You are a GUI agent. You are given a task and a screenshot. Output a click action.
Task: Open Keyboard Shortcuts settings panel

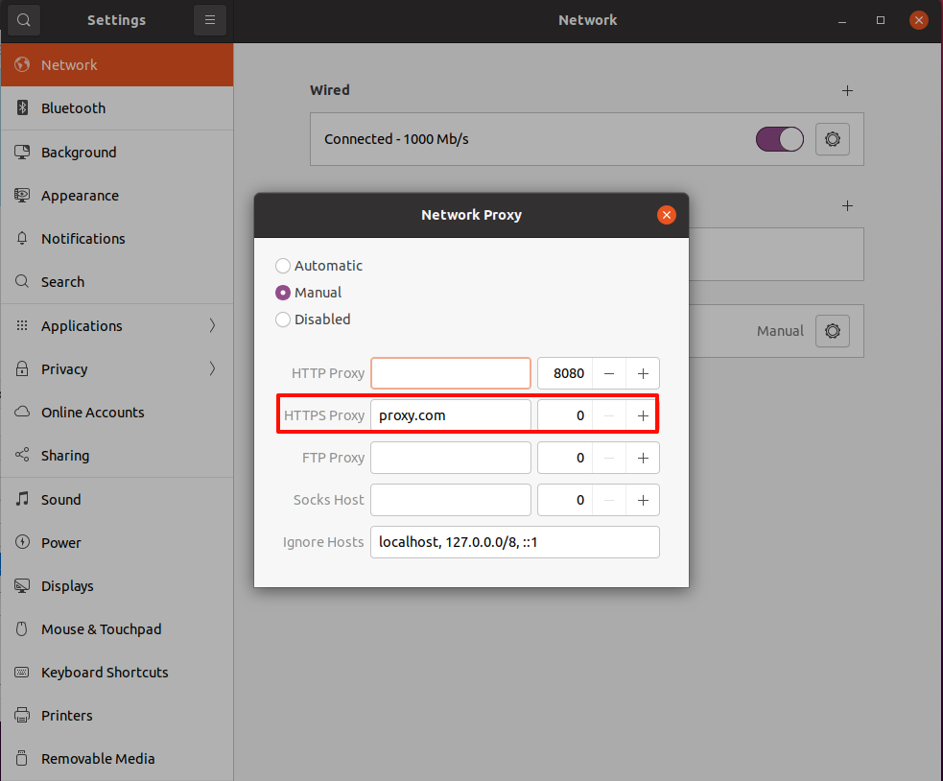click(117, 672)
